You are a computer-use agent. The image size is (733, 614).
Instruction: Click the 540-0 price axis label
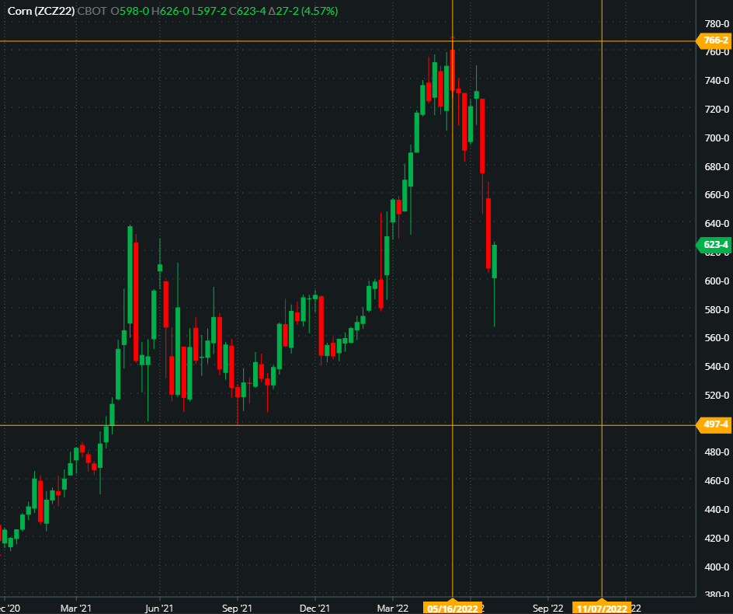click(x=717, y=366)
